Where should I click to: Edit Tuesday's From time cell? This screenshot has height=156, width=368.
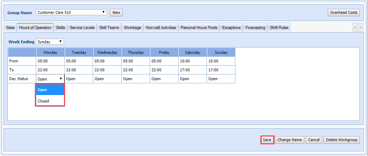coord(79,61)
